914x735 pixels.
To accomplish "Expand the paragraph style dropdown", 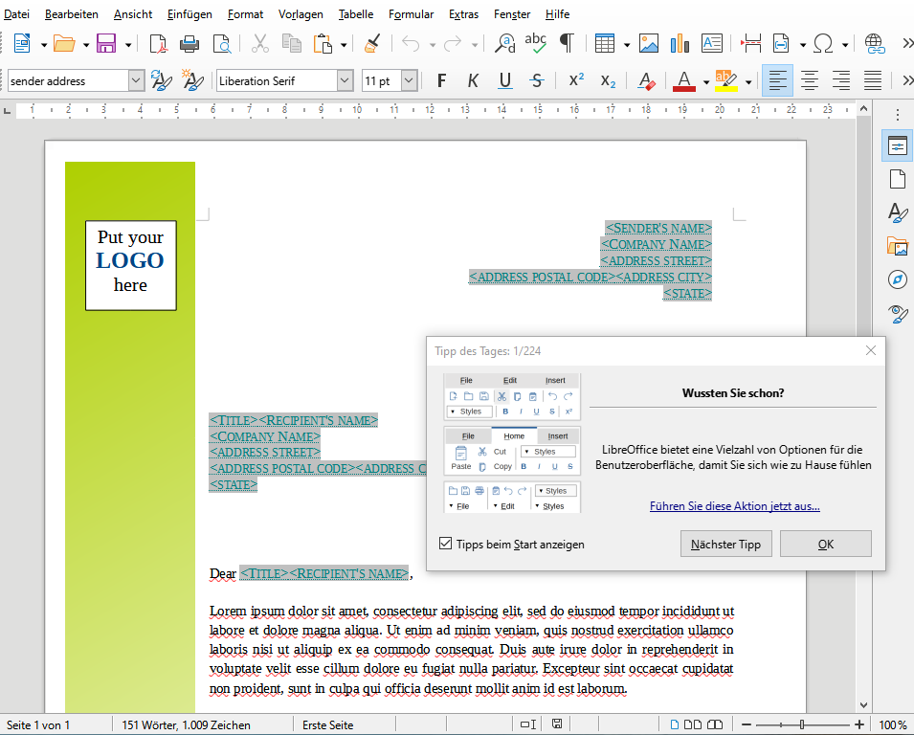I will (x=136, y=81).
